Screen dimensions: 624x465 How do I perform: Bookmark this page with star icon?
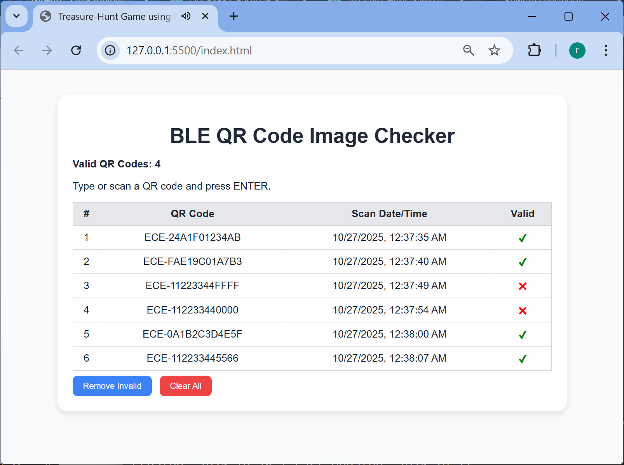click(x=494, y=51)
